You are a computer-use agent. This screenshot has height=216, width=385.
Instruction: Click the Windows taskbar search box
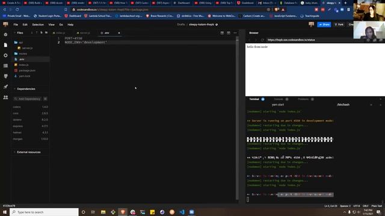(44, 212)
